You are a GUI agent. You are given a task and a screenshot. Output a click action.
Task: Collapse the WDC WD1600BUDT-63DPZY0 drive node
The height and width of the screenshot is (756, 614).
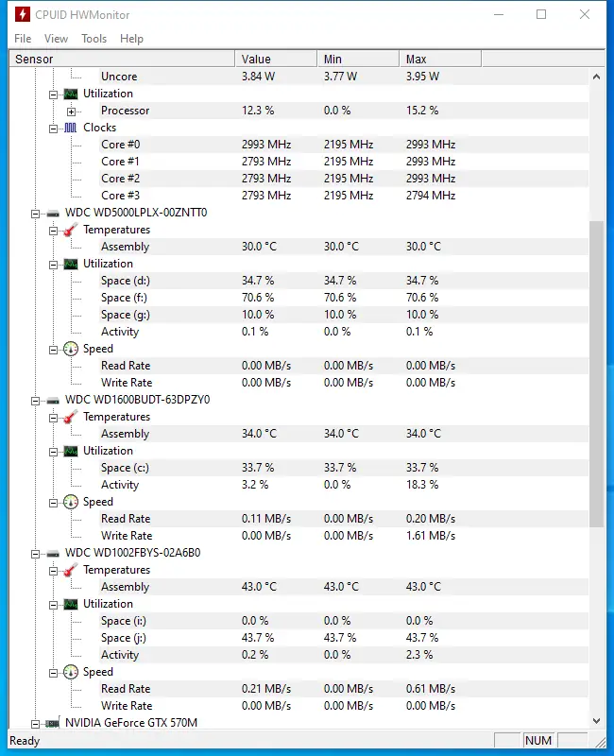35,400
